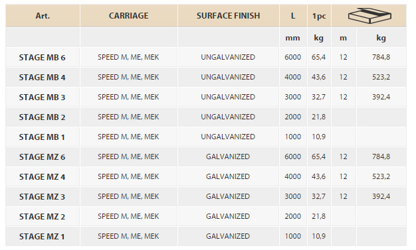Click UNGALVANIZED cell in STAGE MB 1 row
This screenshot has height=250, width=416.
click(228, 137)
